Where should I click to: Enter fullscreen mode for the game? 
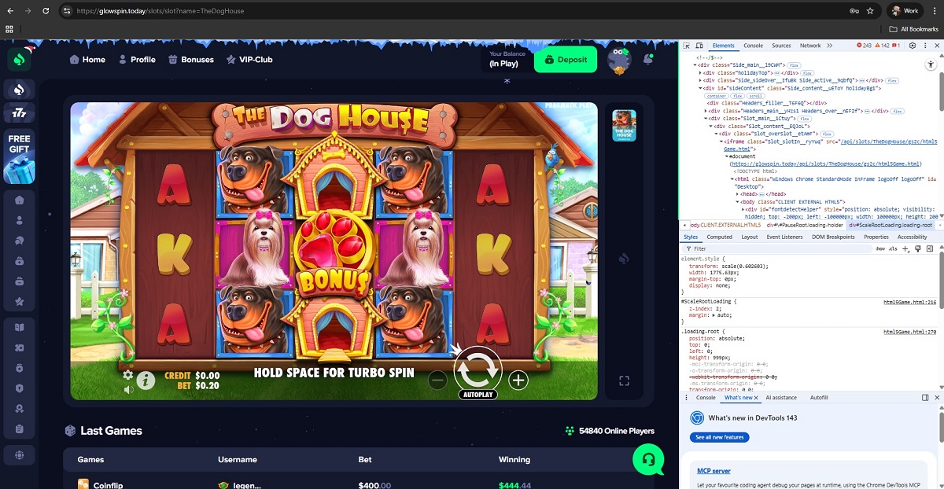click(x=624, y=381)
